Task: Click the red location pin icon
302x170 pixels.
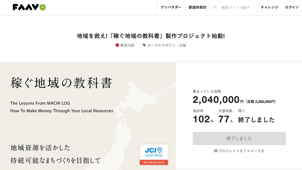Action: 117,45
